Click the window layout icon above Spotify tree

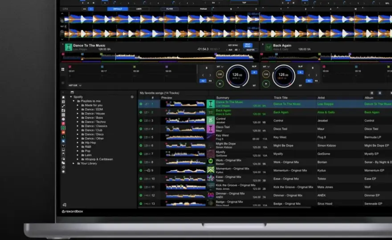[x=72, y=92]
